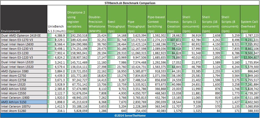Image resolution: width=260 pixels, height=118 pixels.
Task: Click the Pipe-based Context Switching header
Action: [157, 19]
